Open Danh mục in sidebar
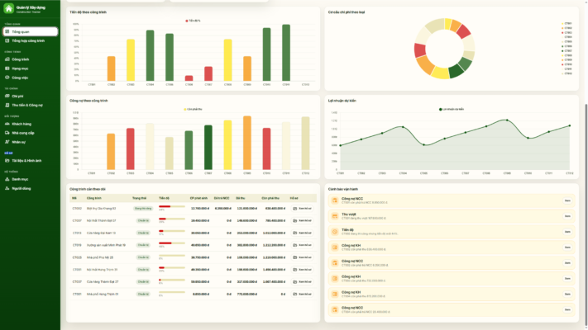This screenshot has height=330, width=588. coord(30,179)
